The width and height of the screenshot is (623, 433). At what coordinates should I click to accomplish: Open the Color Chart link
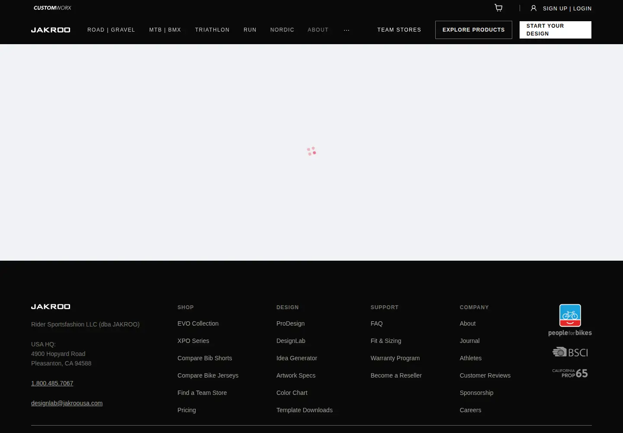(292, 393)
